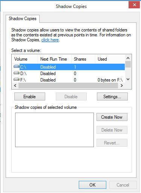Image resolution: width=141 pixels, height=193 pixels.
Task: Click the volume list scroll up arrow
Action: coord(128,58)
